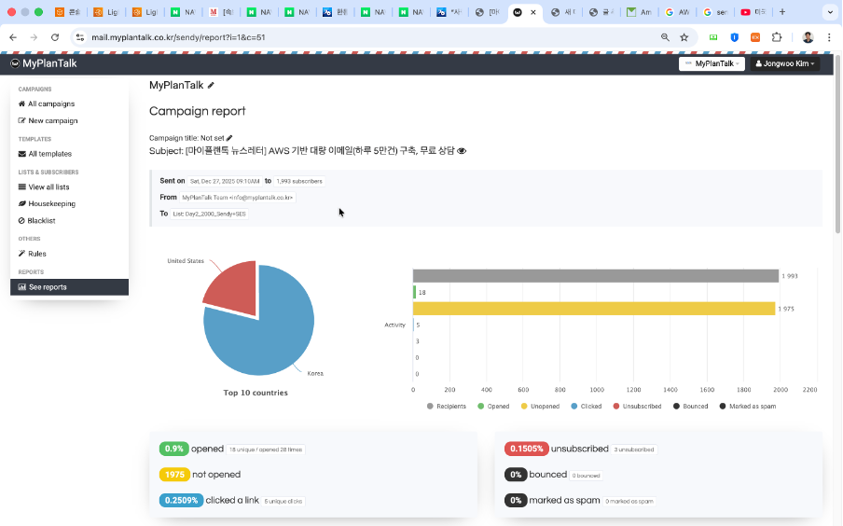Click the pencil icon beside the MyPlanTalk heading

[x=211, y=85]
